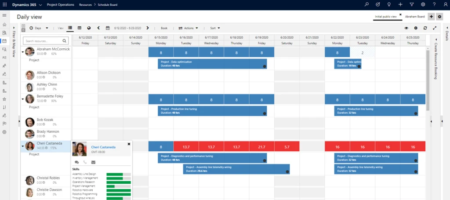
Task: Click the Project Management skill bar
Action: pos(119,186)
